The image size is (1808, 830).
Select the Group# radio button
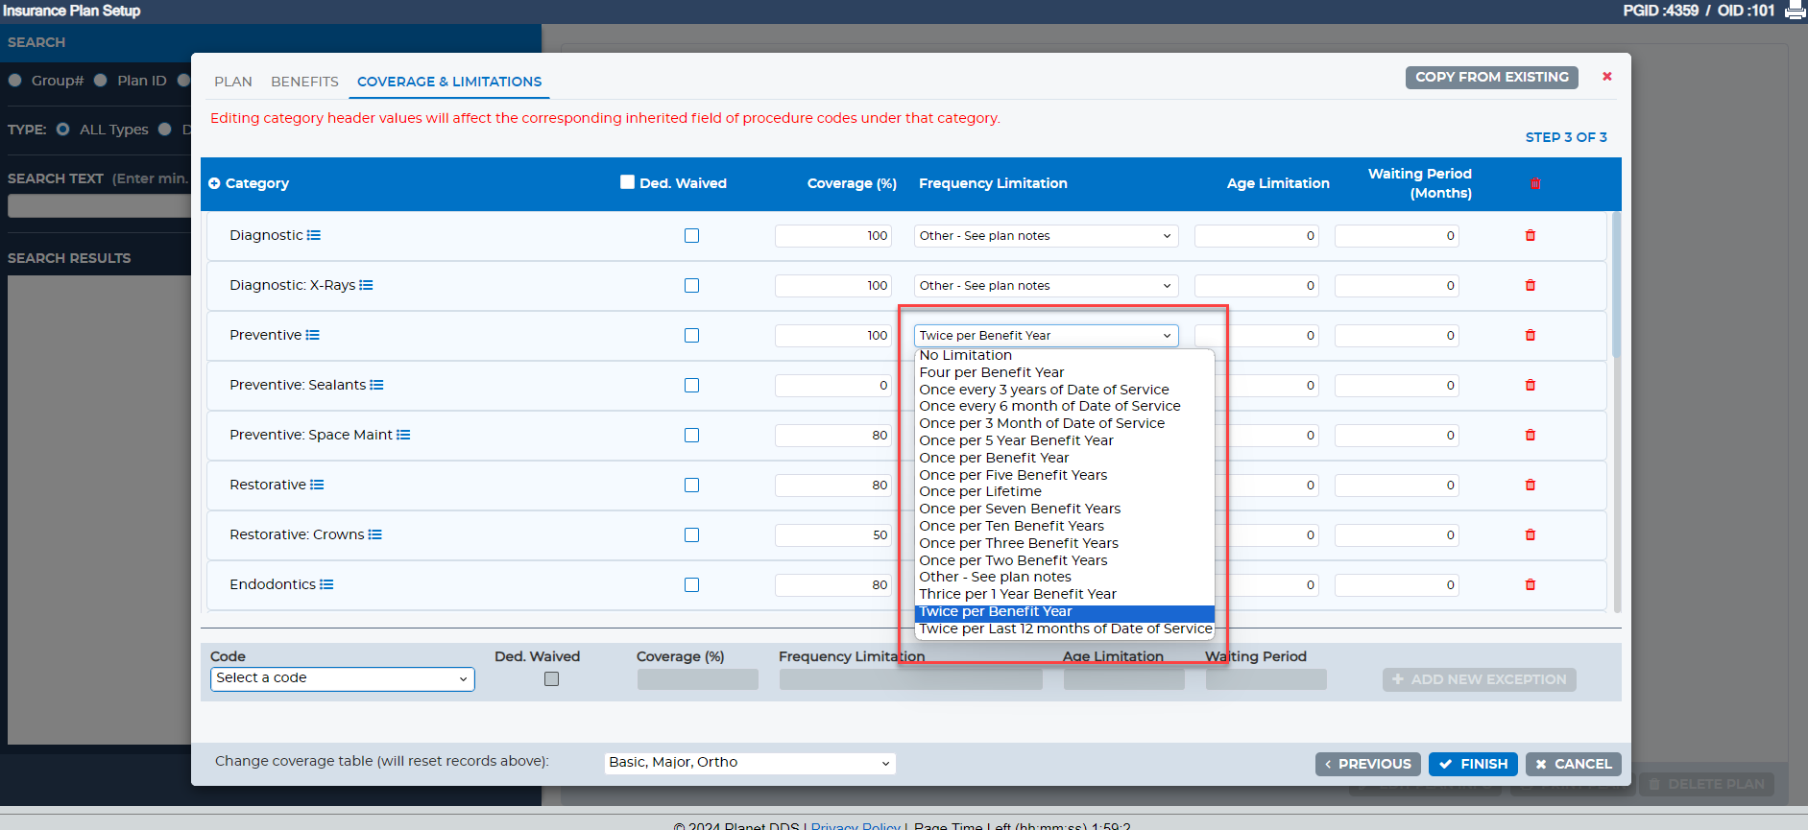pyautogui.click(x=15, y=81)
